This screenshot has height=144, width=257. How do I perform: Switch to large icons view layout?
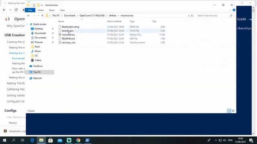[x=233, y=111]
